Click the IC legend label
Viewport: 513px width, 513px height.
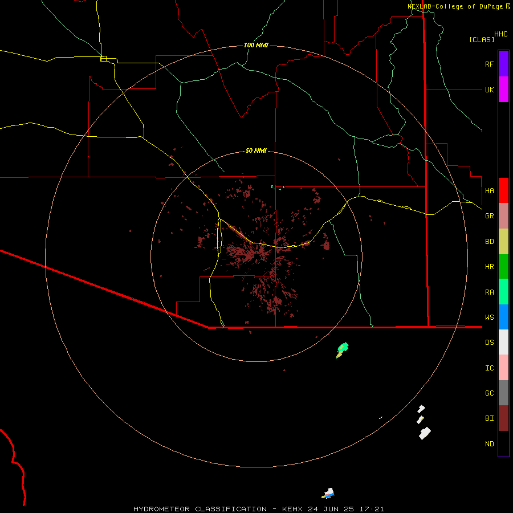[489, 368]
